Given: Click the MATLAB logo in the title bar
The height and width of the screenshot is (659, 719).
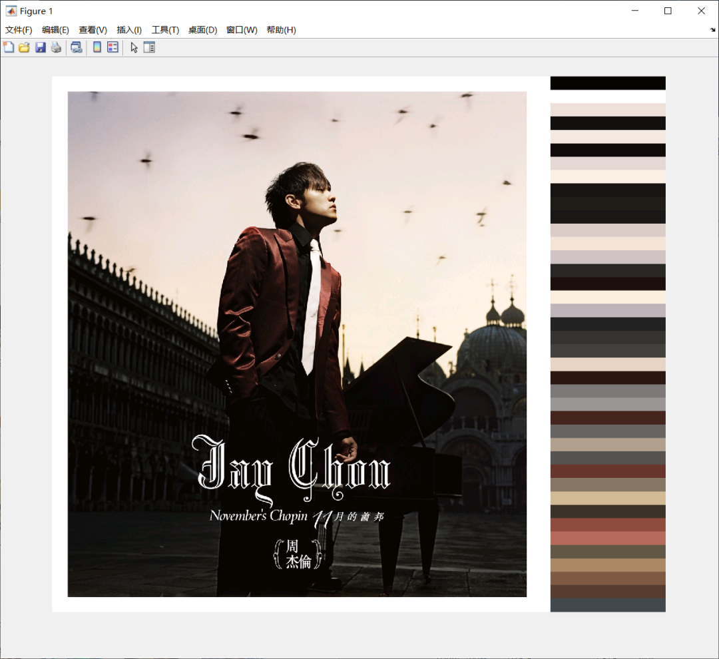Looking at the screenshot, I should (x=11, y=11).
